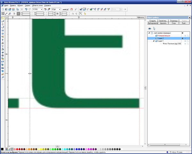Image resolution: width=192 pixels, height=154 pixels.
Task: Delete selection with X icon
Action: (22, 9)
